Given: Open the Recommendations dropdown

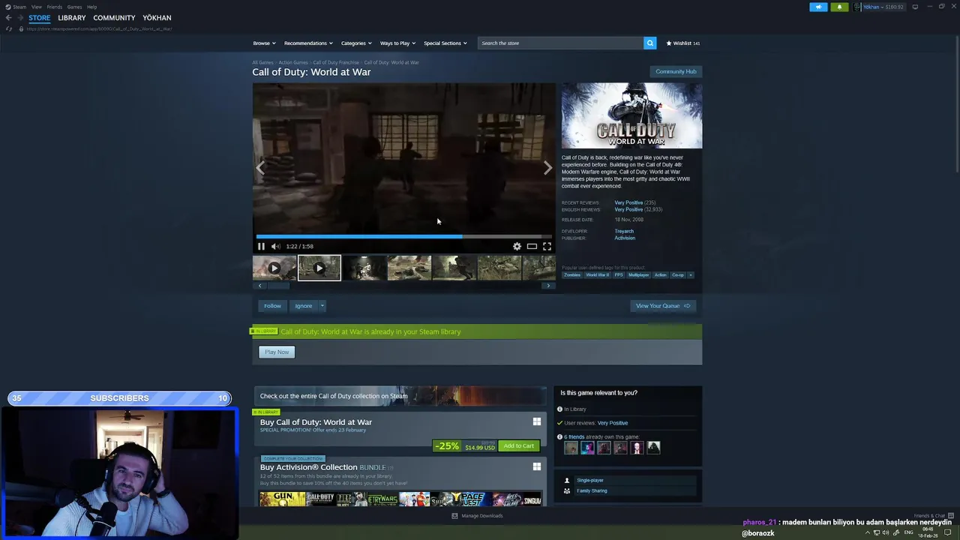Looking at the screenshot, I should 308,43.
